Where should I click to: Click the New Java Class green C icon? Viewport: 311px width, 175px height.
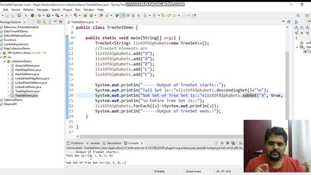coord(91,16)
